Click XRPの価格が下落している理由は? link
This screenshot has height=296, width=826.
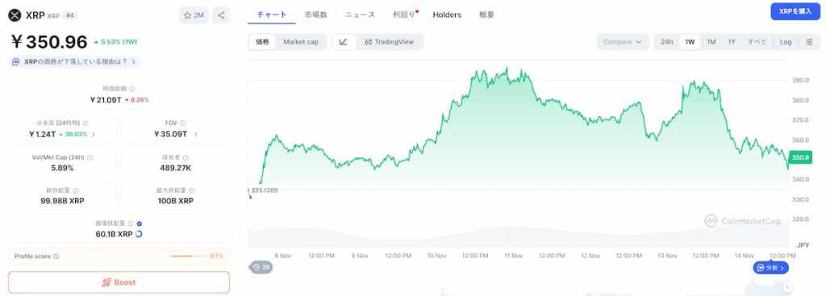(75, 61)
